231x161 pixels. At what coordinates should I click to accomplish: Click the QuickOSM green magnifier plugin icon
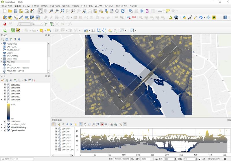tap(13, 30)
